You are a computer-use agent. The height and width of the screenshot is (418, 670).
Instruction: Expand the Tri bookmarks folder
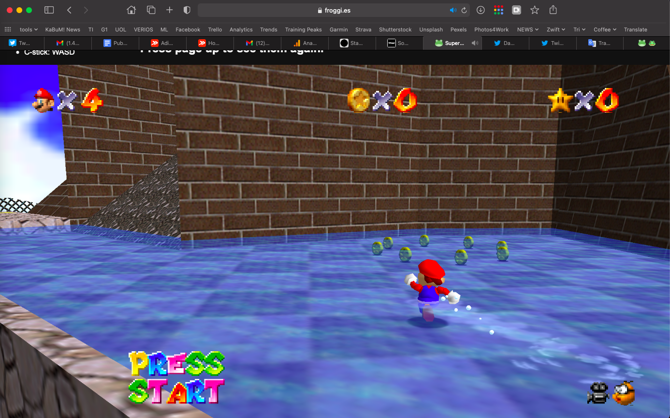pos(580,30)
